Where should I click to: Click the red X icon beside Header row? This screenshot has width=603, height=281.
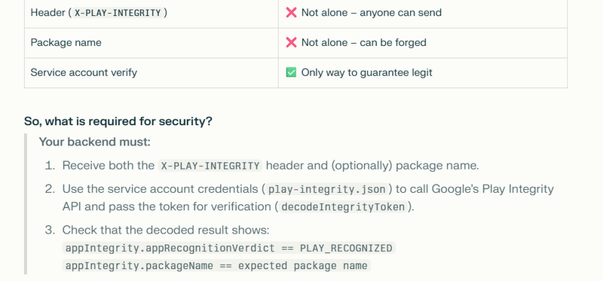[x=291, y=13]
